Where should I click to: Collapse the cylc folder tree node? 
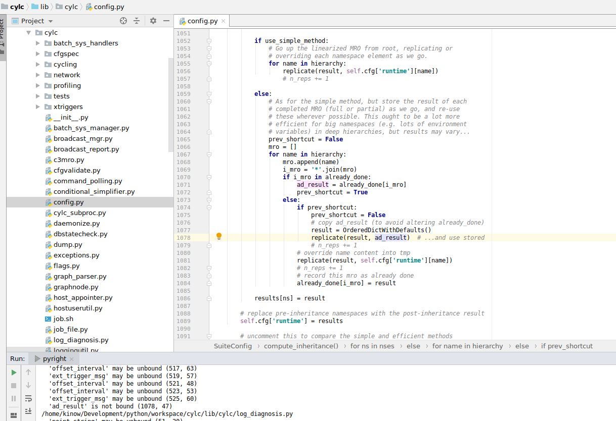tap(28, 32)
